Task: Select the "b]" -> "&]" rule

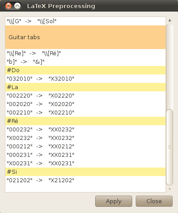Action: (85, 61)
